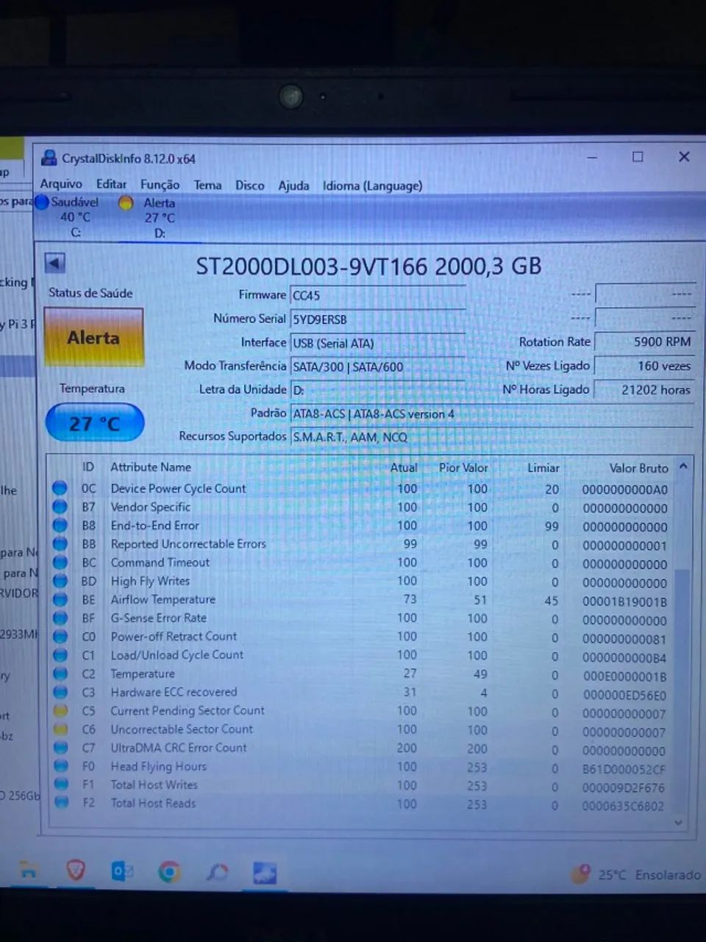The image size is (706, 942).
Task: Click the supported features field S.M.A.R.T., AAM, NCQ
Action: click(x=491, y=437)
